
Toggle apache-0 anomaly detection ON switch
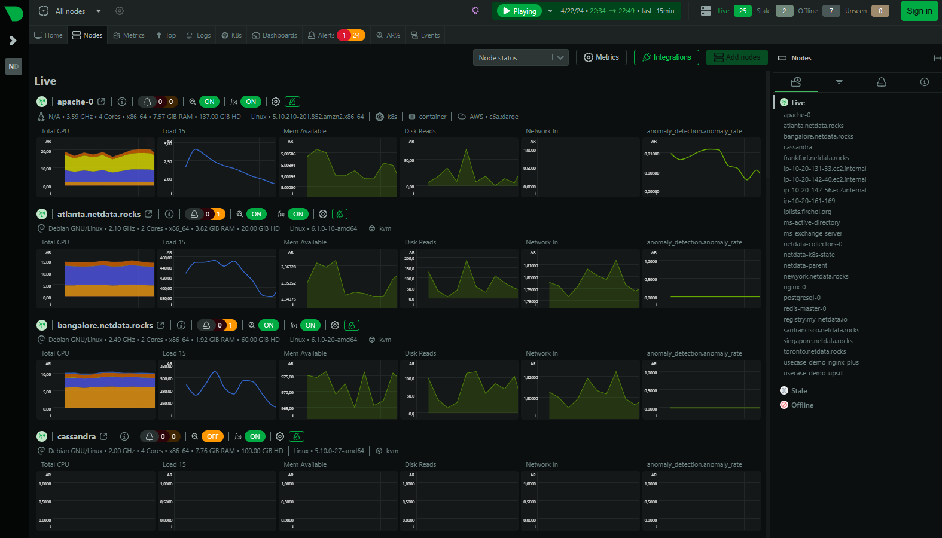(x=209, y=102)
